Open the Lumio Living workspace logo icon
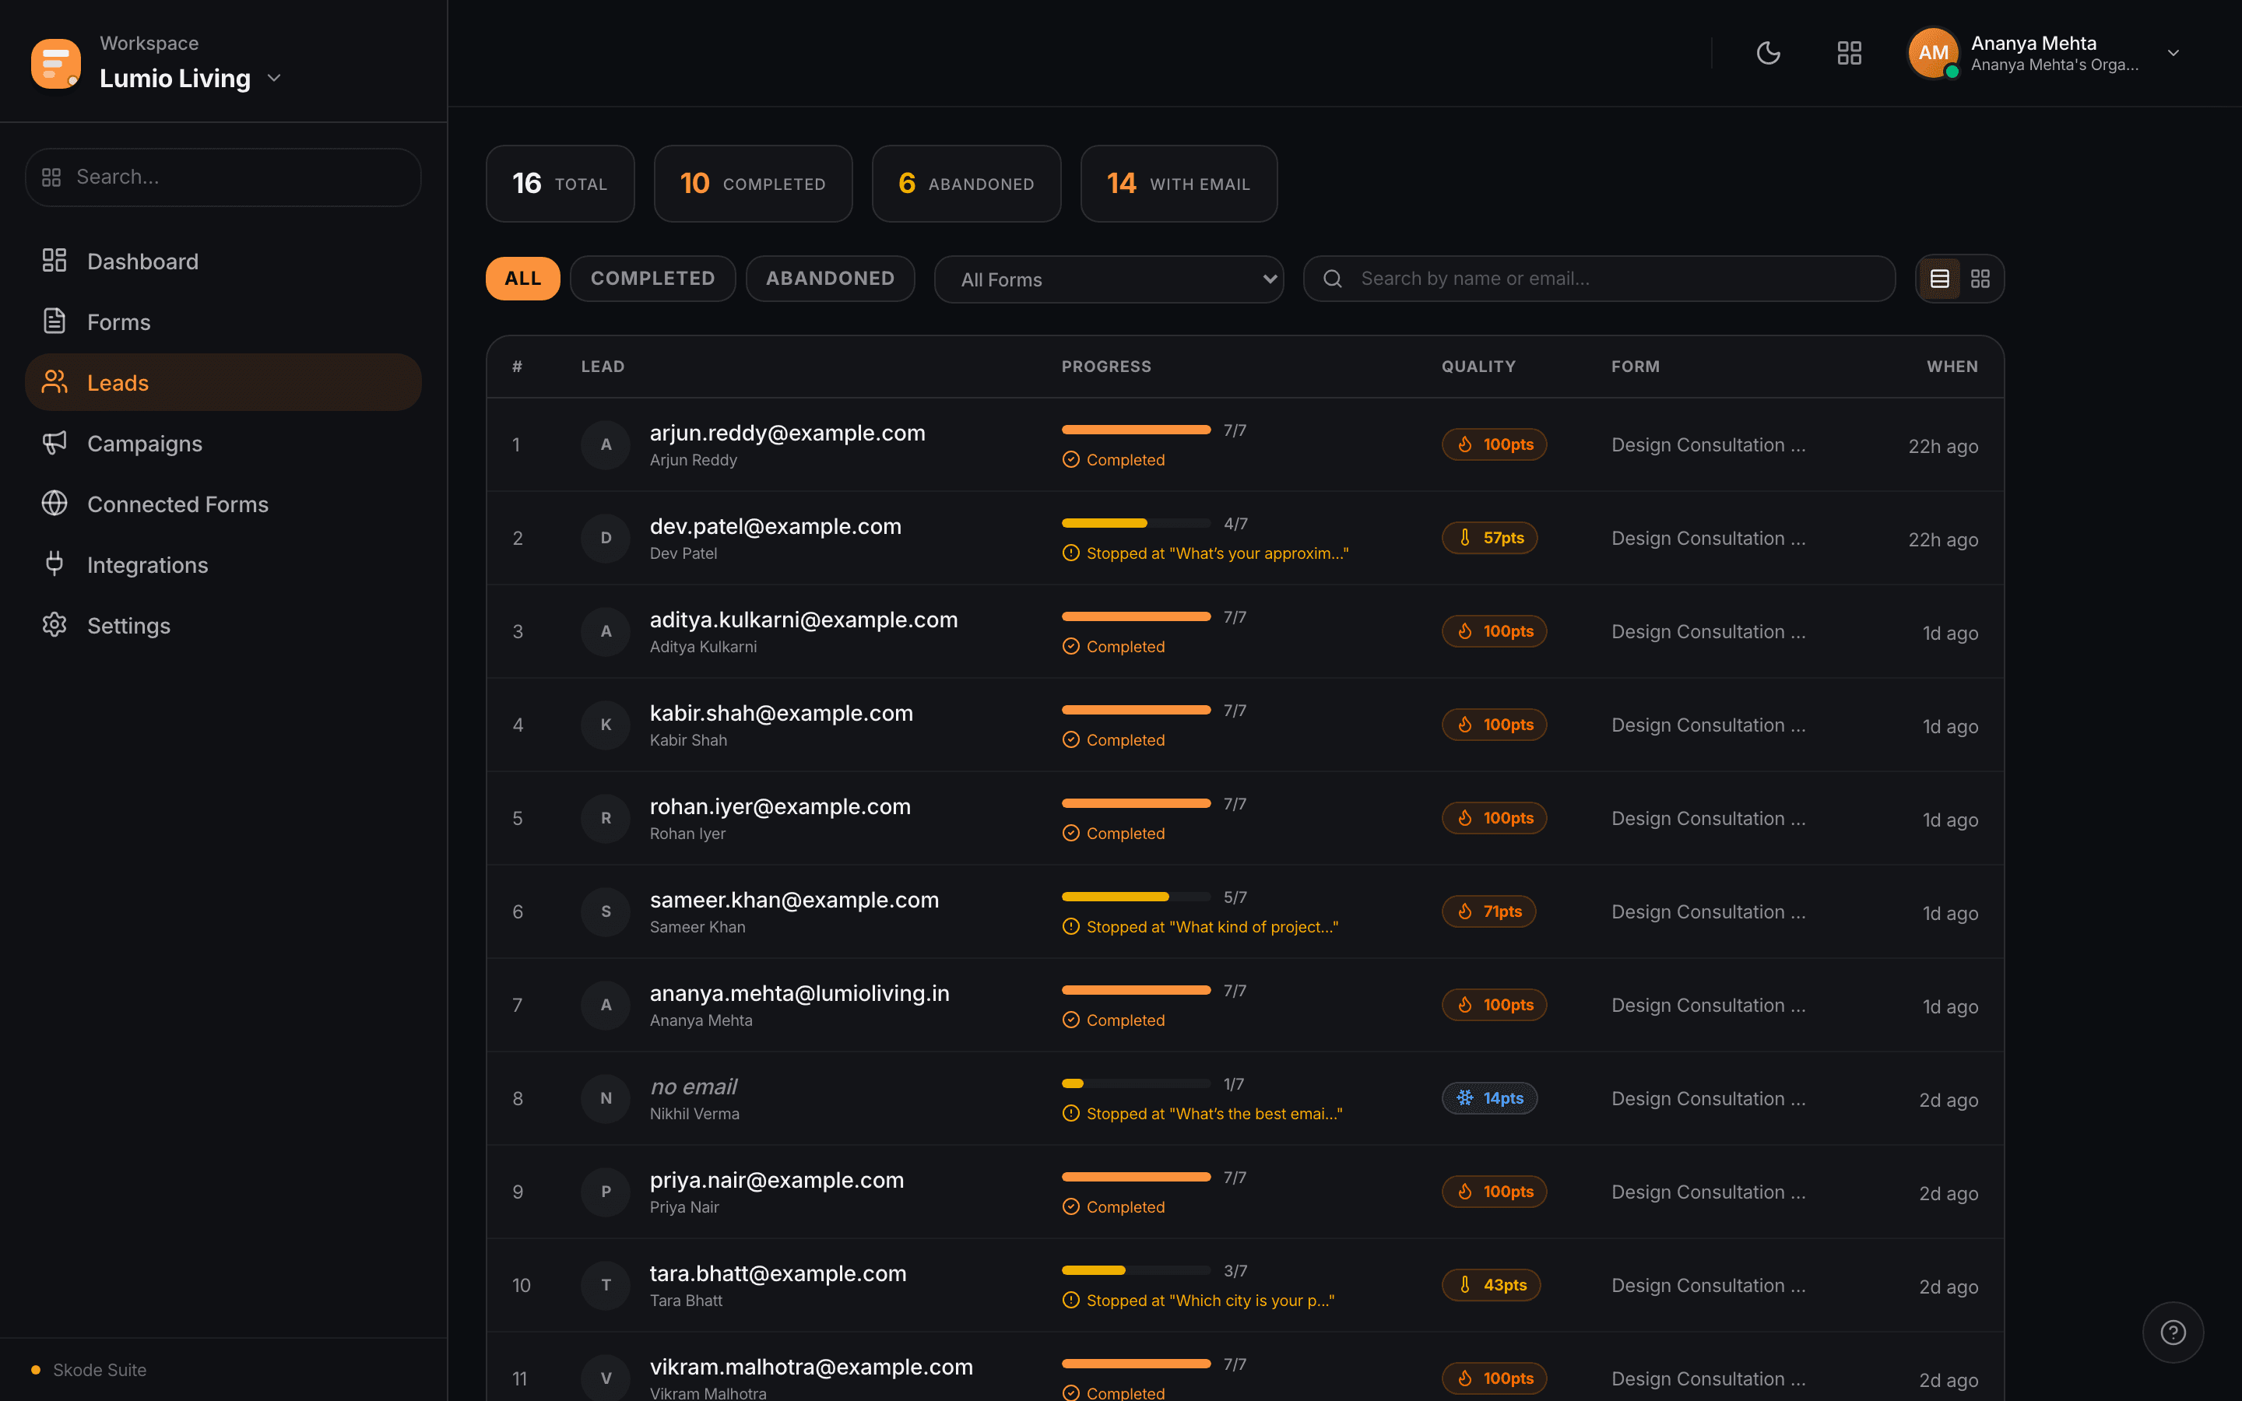Image resolution: width=2242 pixels, height=1401 pixels. tap(55, 63)
